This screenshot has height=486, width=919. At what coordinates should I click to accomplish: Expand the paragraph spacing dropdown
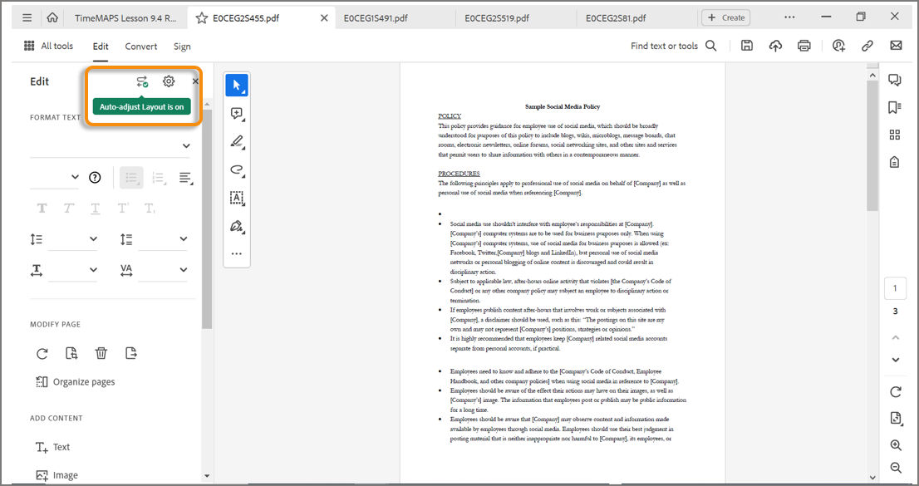(x=183, y=238)
